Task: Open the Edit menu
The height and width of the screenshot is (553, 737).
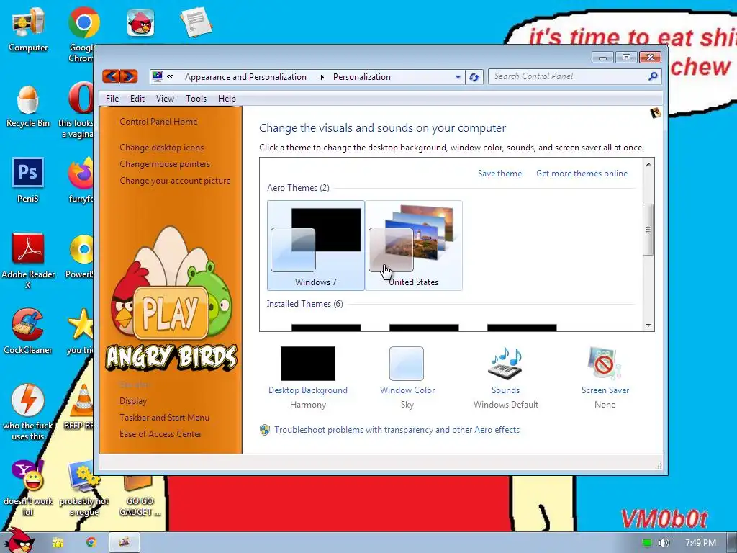Action: coord(137,98)
